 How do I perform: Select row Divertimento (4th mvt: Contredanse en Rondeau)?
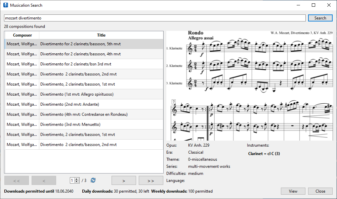(84, 114)
